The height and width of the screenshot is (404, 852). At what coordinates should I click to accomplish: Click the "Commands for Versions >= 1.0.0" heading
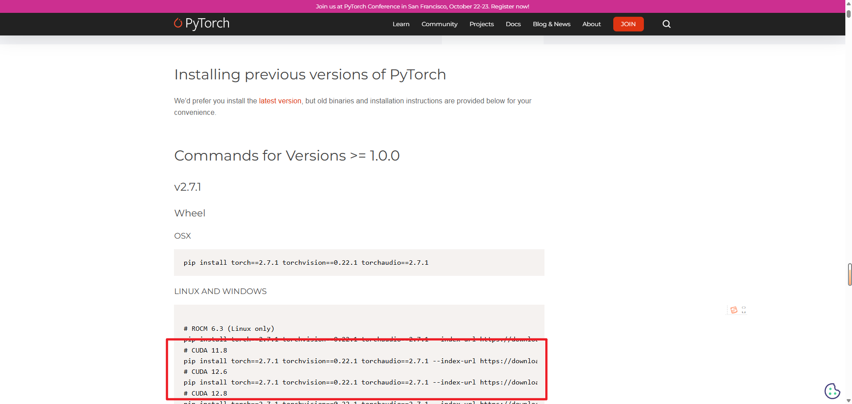(x=287, y=156)
